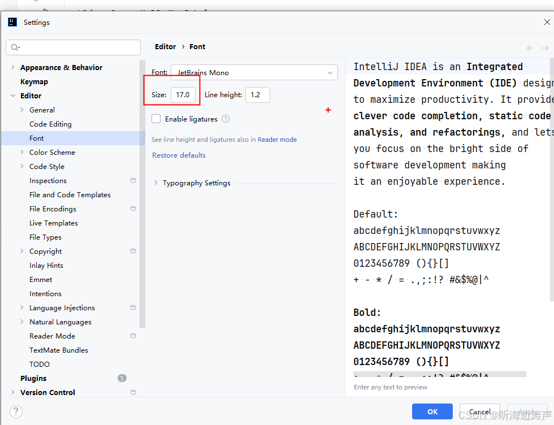Click the IntelliJ IDEA logo in title bar
554x425 pixels.
coord(12,22)
